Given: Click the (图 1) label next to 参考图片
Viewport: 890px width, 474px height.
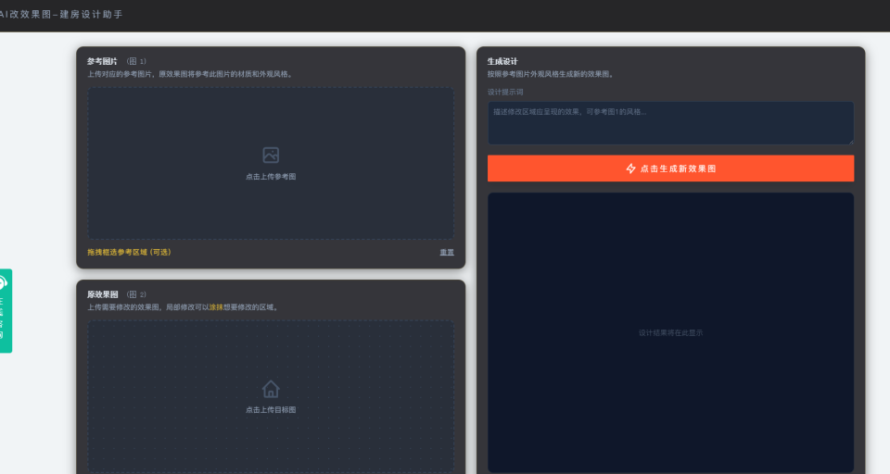Looking at the screenshot, I should [136, 61].
